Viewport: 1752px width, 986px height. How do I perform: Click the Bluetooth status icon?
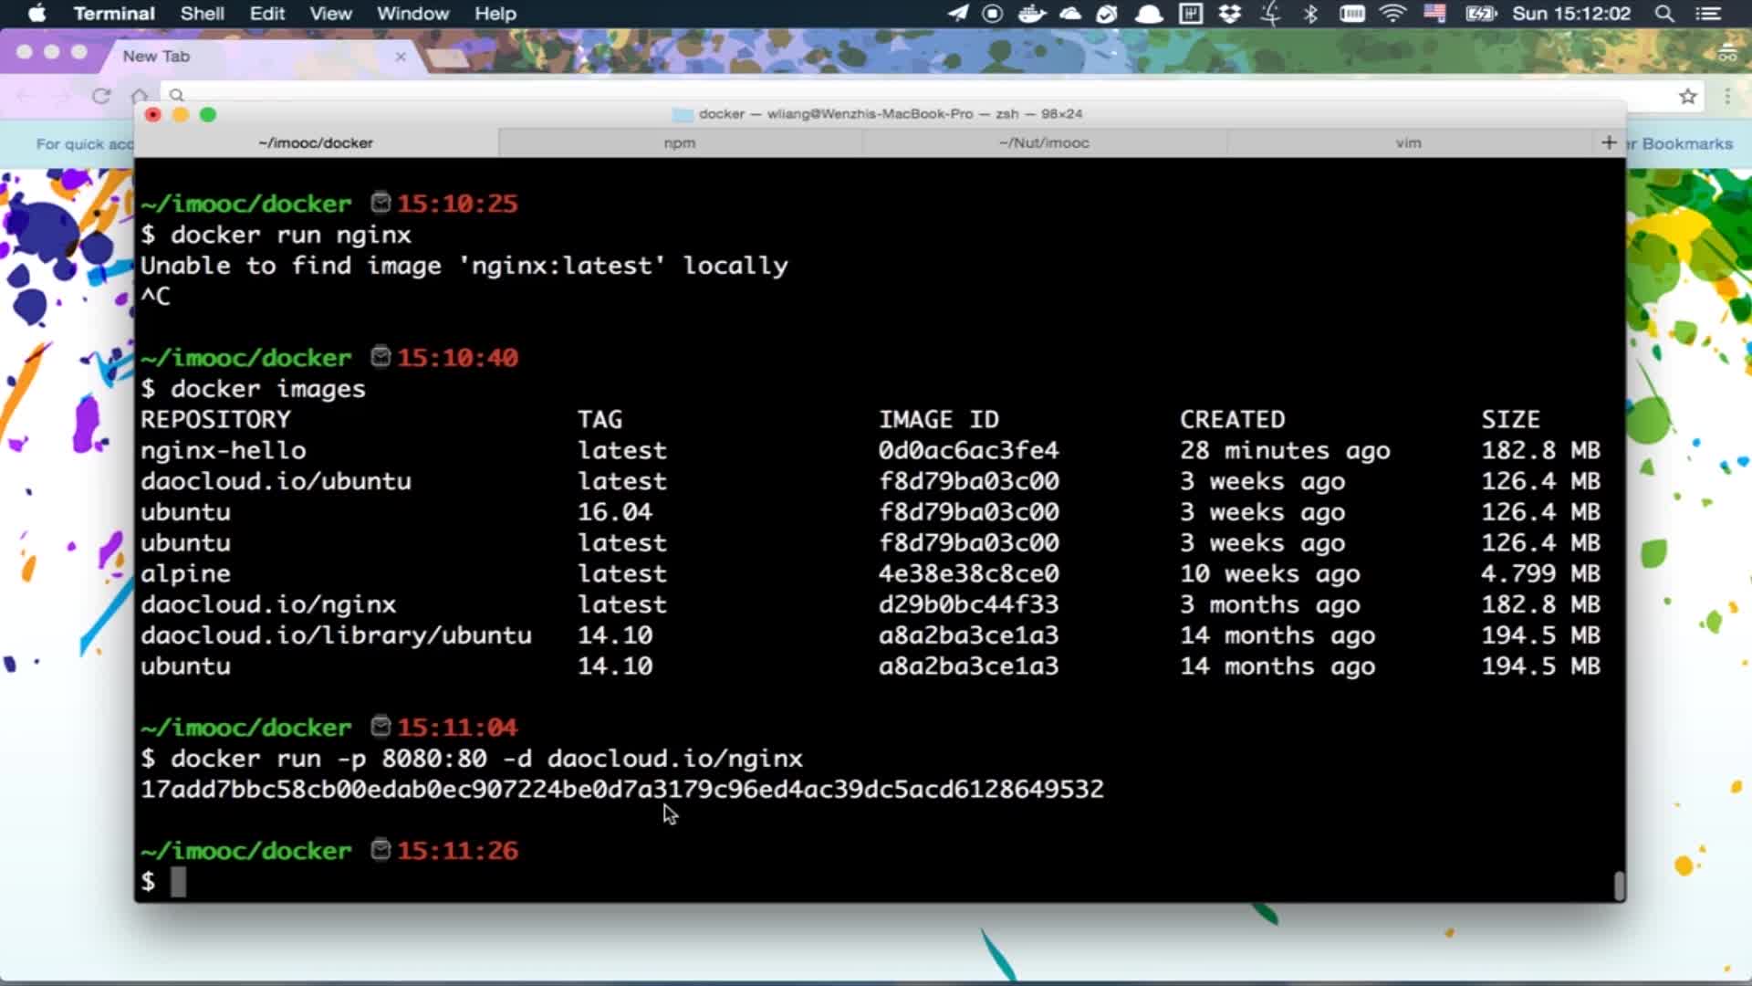[x=1310, y=14]
